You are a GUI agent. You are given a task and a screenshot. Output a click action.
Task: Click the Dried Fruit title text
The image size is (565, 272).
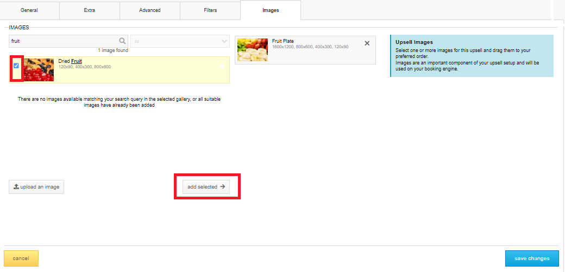pos(70,61)
